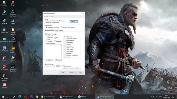This screenshot has height=99, width=177.
Task: Uncheck the Info severity checkbox
Action: (55, 38)
